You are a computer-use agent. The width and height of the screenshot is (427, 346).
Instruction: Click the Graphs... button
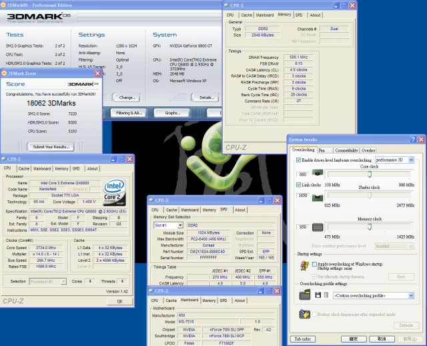point(172,113)
